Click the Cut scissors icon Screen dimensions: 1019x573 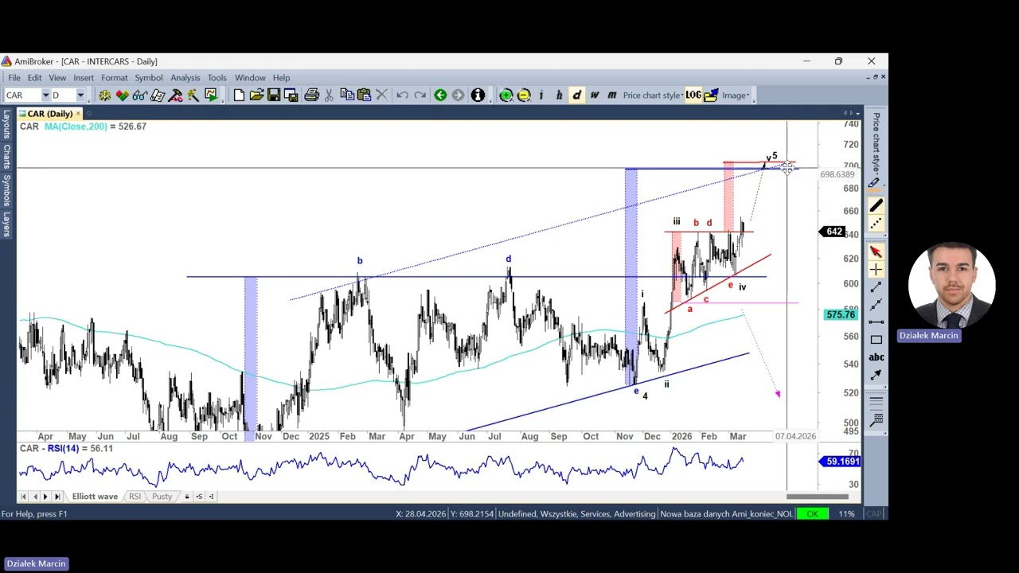[x=329, y=95]
